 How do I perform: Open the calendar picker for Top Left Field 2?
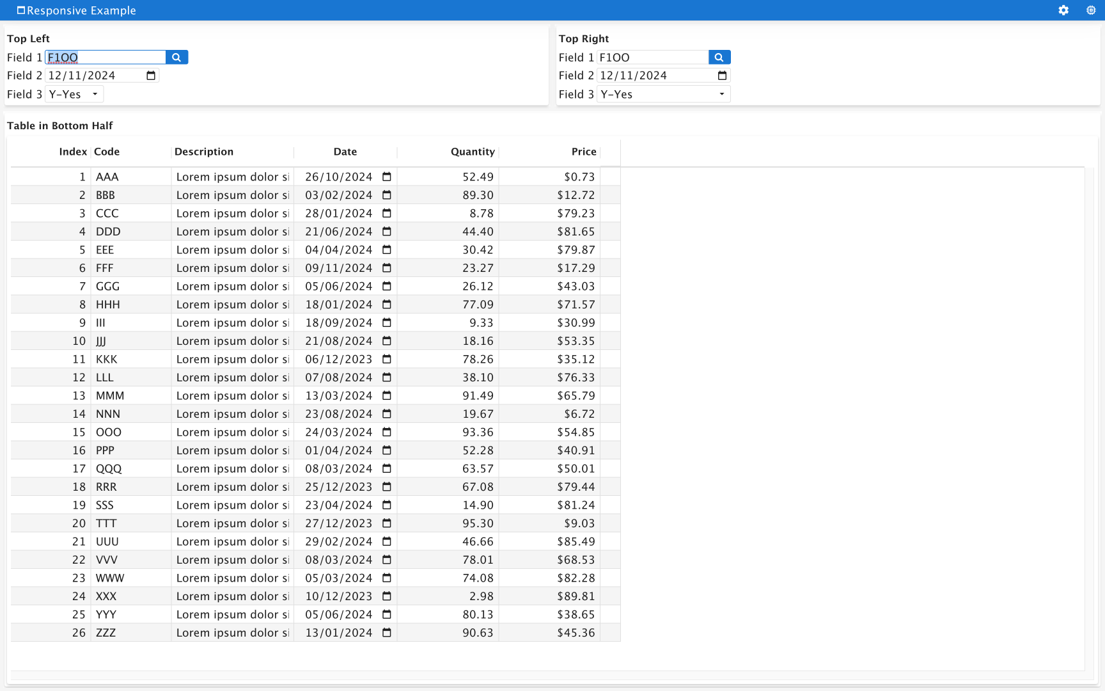pyautogui.click(x=151, y=75)
